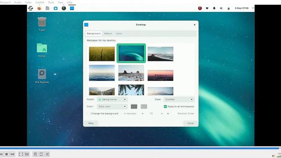This screenshot has height=158, width=281.
Task: Choose the yellow cracked field wallpaper
Action: 102,54
